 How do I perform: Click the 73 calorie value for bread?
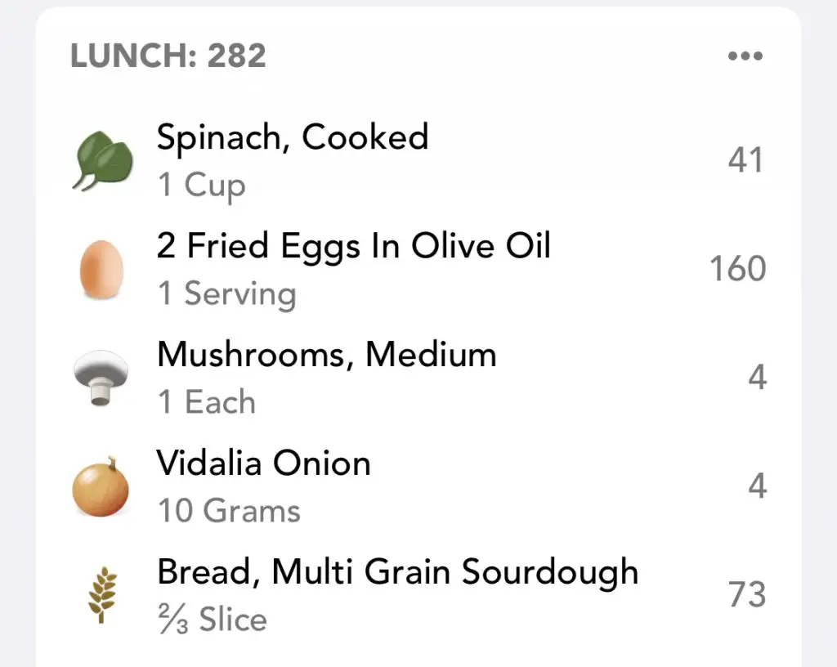tap(746, 594)
